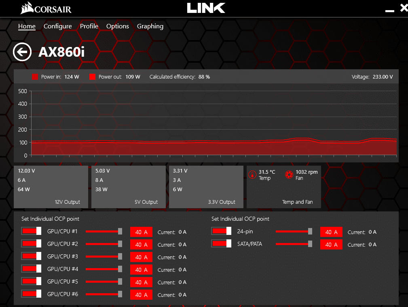Viewport: 408px width, 307px height.
Task: Click the 40 A field for GPU/CPU #3
Action: (x=141, y=257)
